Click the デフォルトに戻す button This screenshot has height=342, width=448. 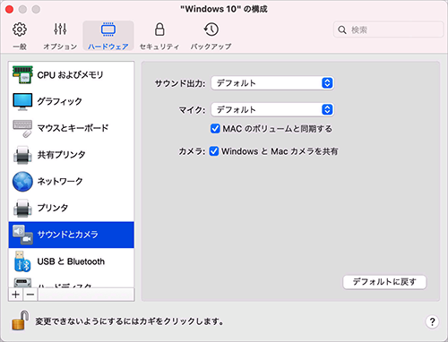384,282
